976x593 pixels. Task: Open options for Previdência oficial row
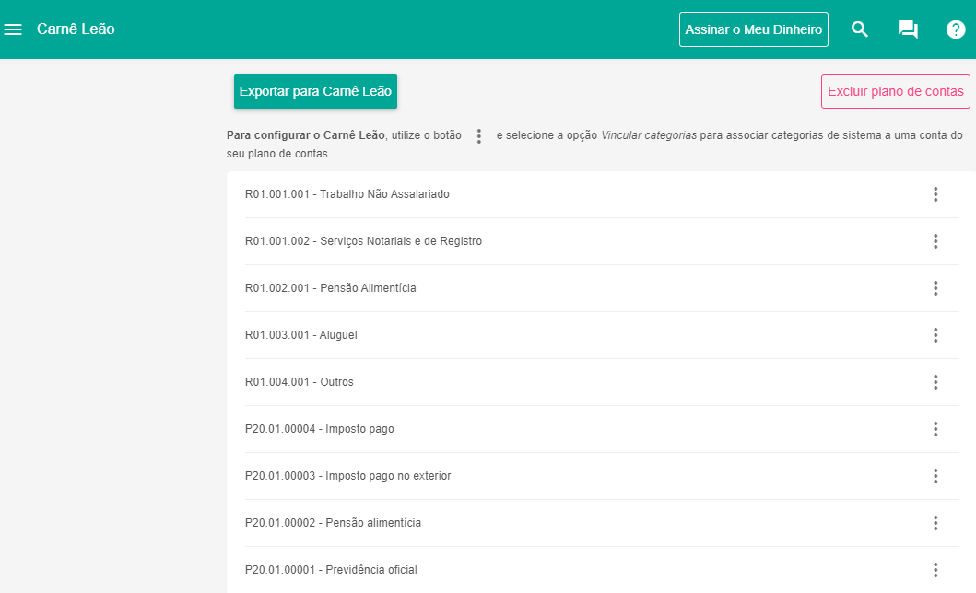[935, 570]
